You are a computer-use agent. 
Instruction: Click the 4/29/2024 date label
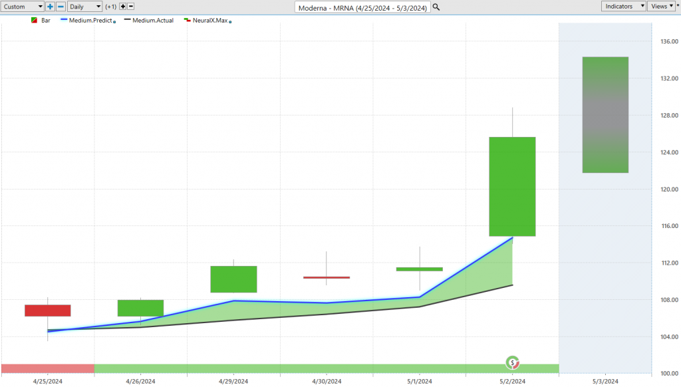[233, 382]
